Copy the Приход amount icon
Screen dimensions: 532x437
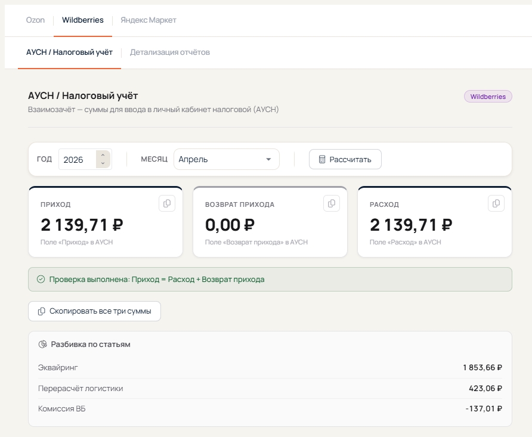click(167, 203)
